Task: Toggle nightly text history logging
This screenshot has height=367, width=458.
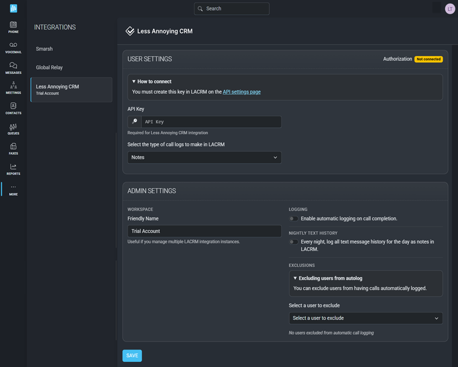Action: point(294,242)
